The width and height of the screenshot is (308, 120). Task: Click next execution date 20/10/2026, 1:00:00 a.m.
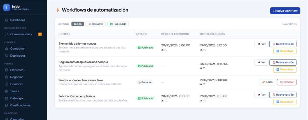click(175, 98)
